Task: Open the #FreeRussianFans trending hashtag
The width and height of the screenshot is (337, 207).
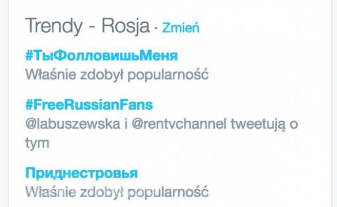Action: click(x=89, y=105)
